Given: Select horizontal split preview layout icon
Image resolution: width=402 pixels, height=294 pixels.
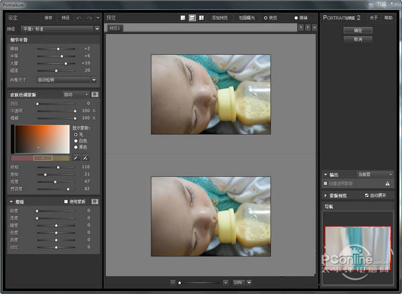Looking at the screenshot, I should pyautogui.click(x=192, y=17).
